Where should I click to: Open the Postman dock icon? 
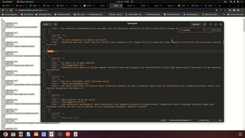tap(68, 134)
